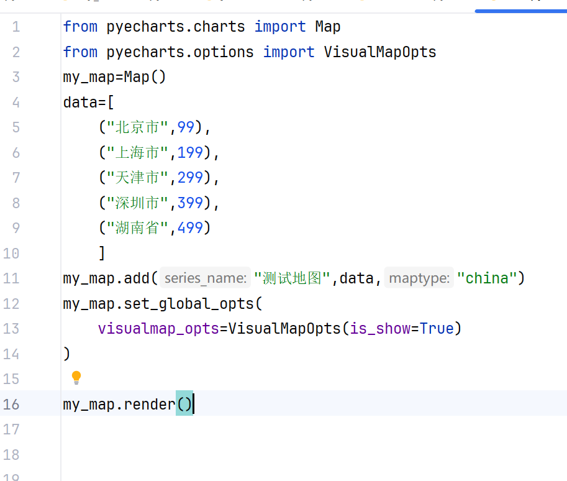The width and height of the screenshot is (567, 481).
Task: Click the number 99 in the data list
Action: click(x=186, y=127)
